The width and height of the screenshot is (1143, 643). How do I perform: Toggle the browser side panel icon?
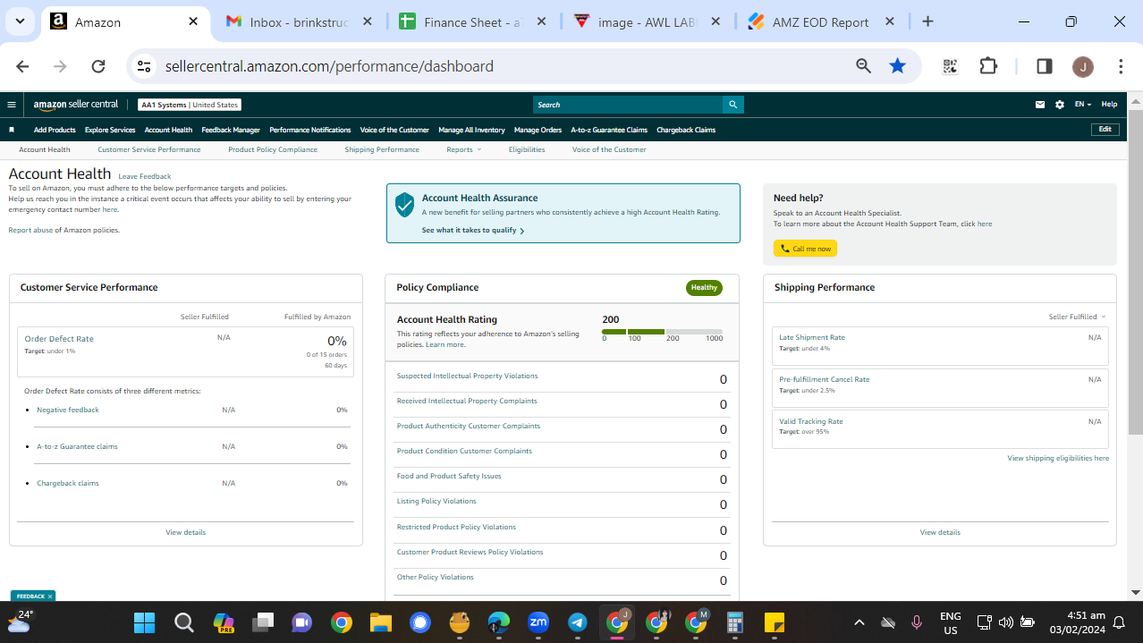tap(1044, 66)
